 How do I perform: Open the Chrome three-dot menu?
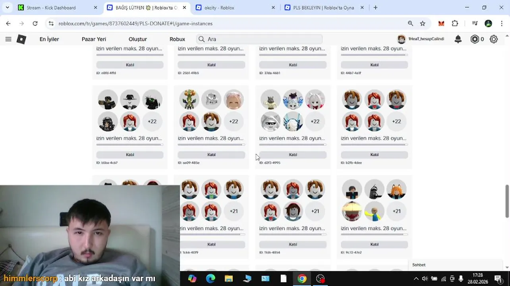click(x=502, y=23)
